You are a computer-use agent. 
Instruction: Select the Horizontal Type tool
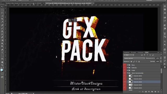[x=2, y=53]
